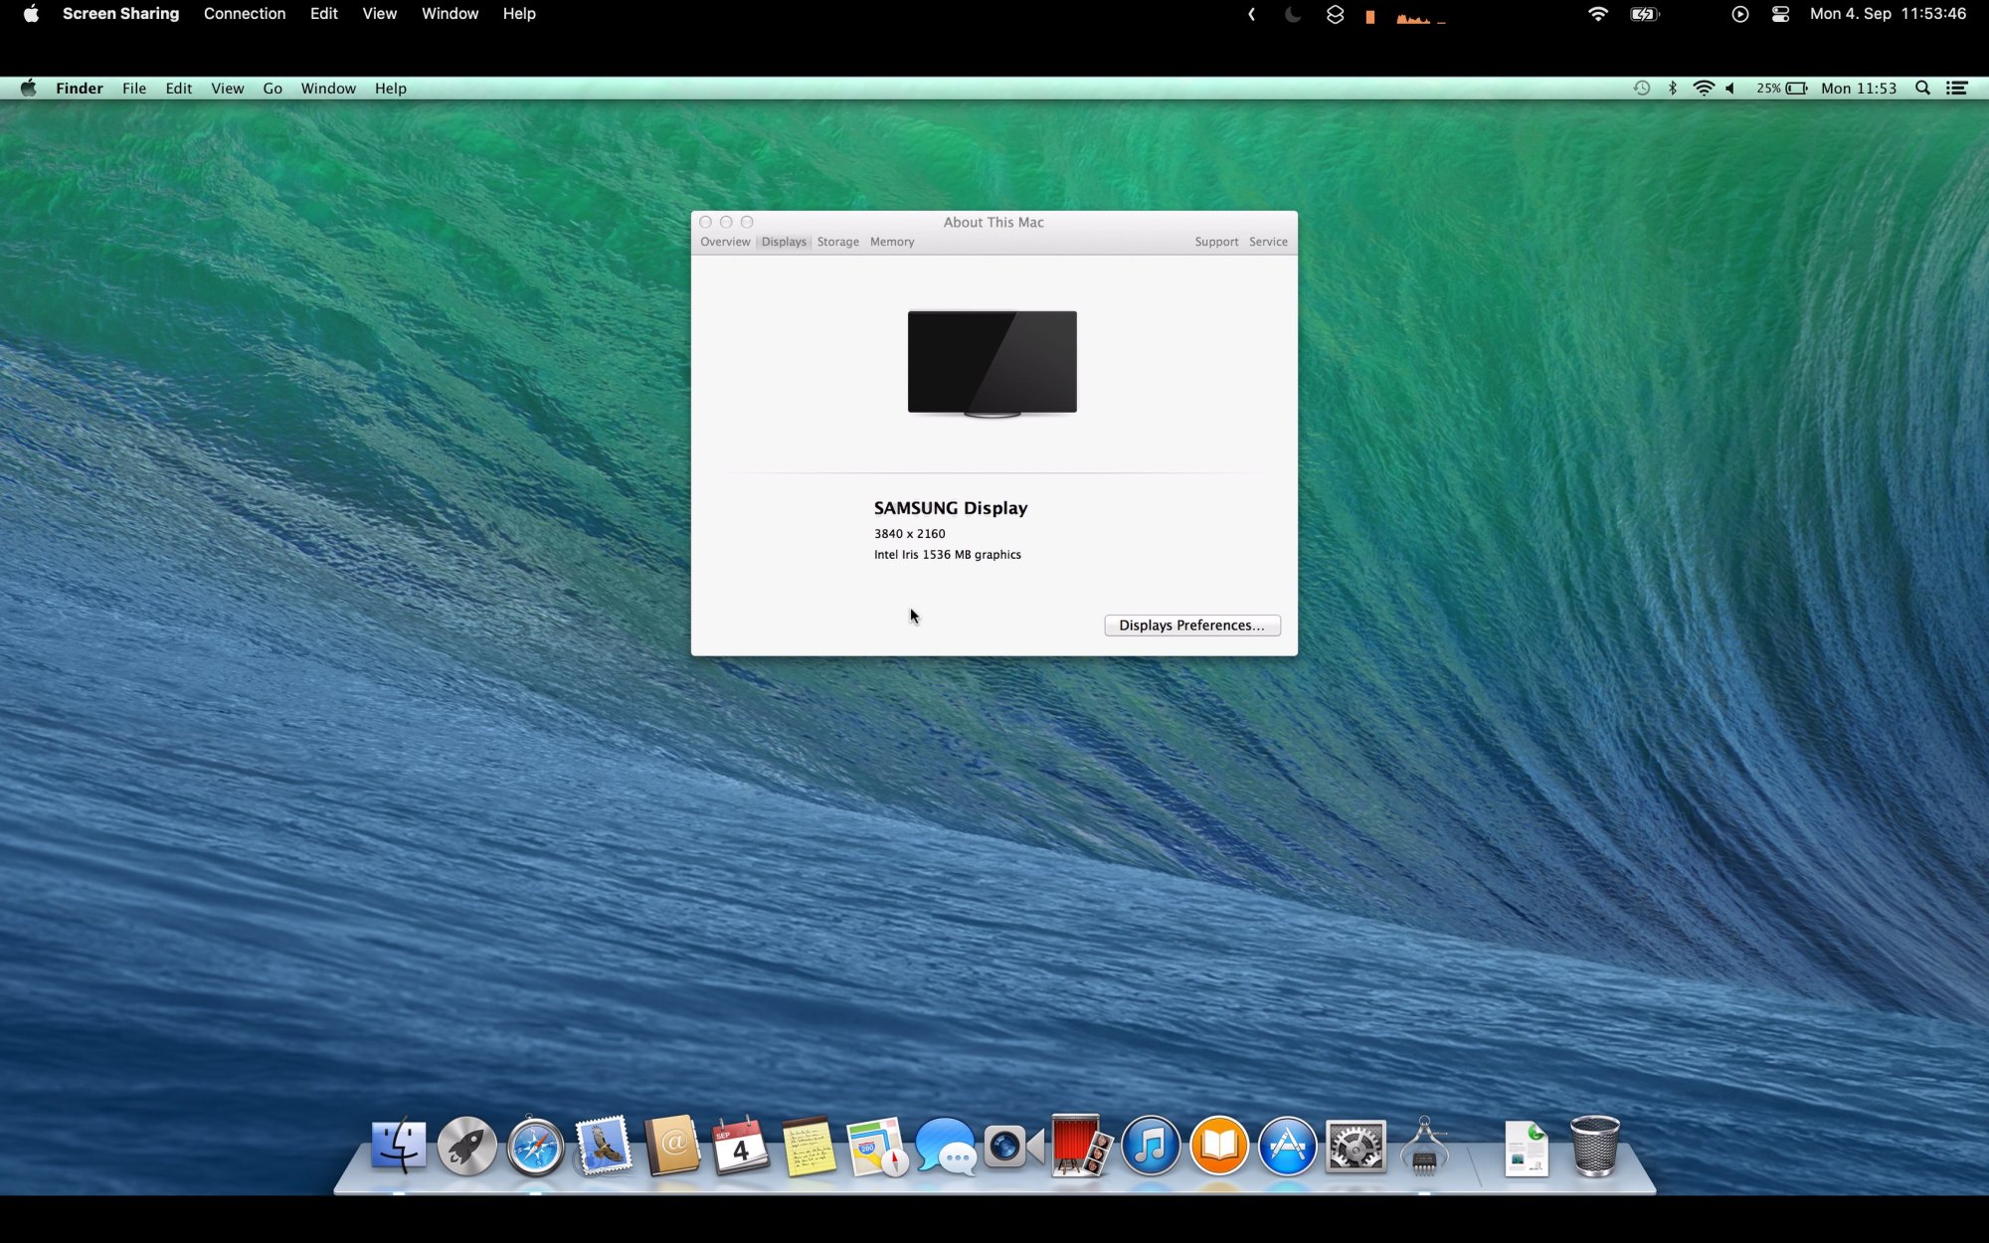The height and width of the screenshot is (1243, 1989).
Task: Click the Overview tab in About This Mac
Action: [723, 241]
